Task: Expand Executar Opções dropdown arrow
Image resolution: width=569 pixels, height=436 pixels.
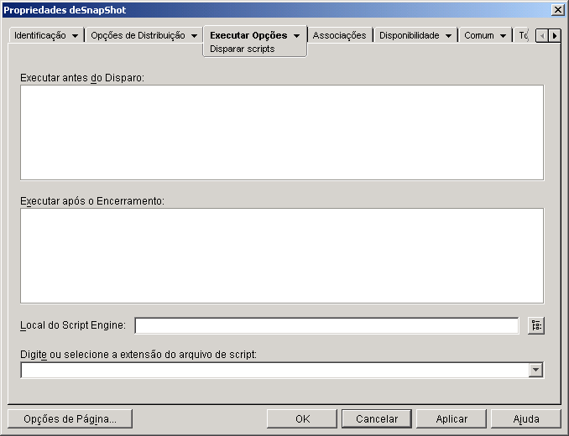Action: [x=297, y=36]
